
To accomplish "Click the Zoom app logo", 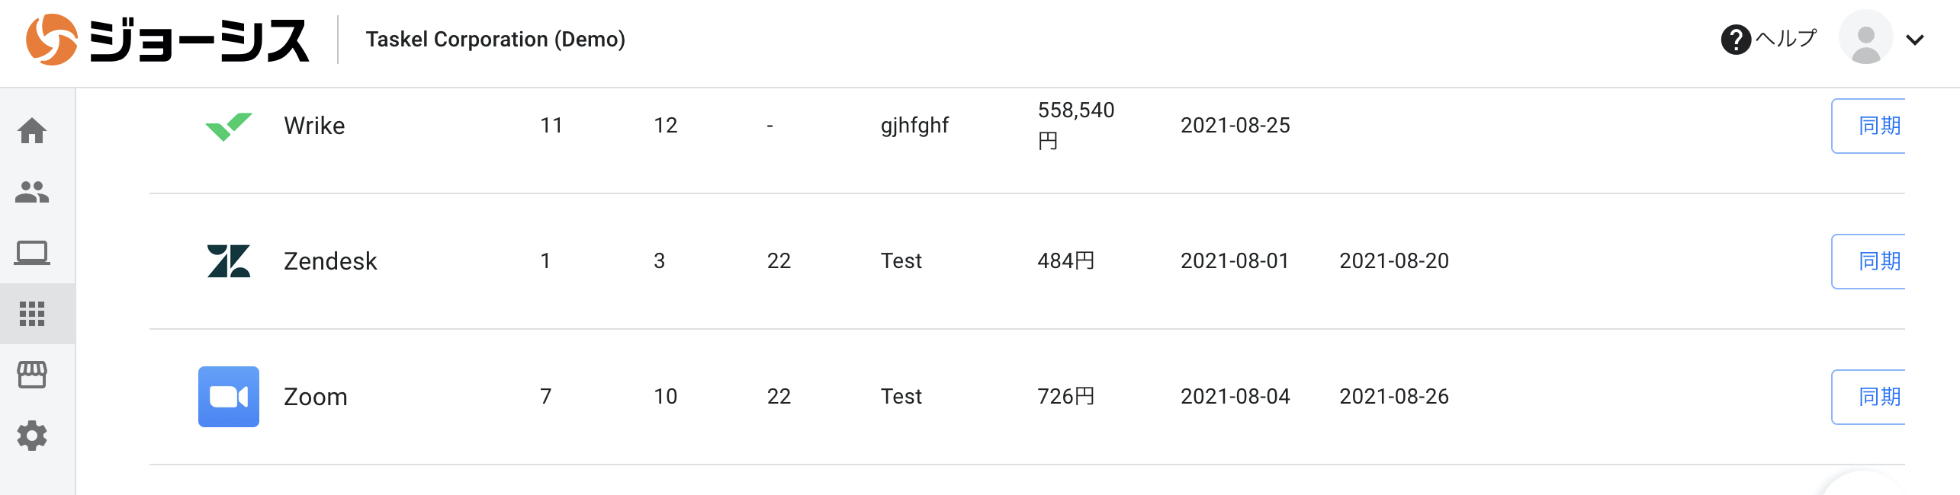I will pyautogui.click(x=228, y=397).
